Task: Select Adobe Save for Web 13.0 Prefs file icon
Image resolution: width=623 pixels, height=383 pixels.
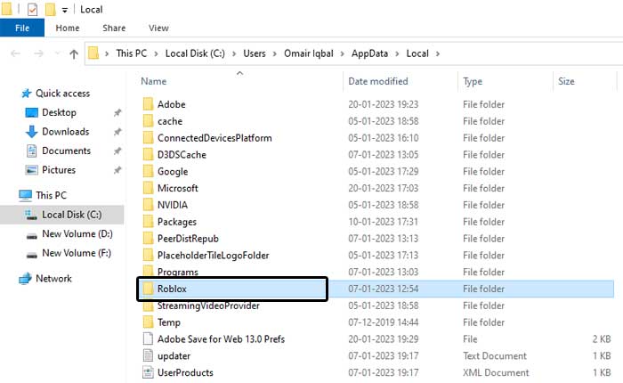Action: coord(148,338)
